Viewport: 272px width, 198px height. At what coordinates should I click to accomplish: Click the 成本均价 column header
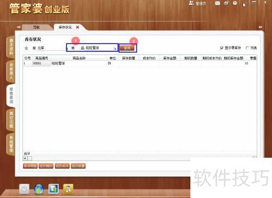coord(149,58)
